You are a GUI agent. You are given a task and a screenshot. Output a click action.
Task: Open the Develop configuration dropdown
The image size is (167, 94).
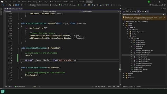click(x=33, y=5)
